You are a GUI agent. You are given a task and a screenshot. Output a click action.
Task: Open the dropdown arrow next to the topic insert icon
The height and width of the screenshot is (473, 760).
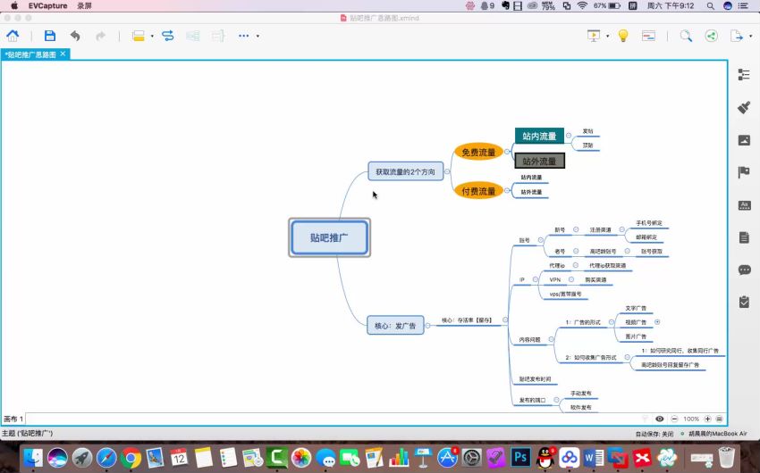coord(152,37)
